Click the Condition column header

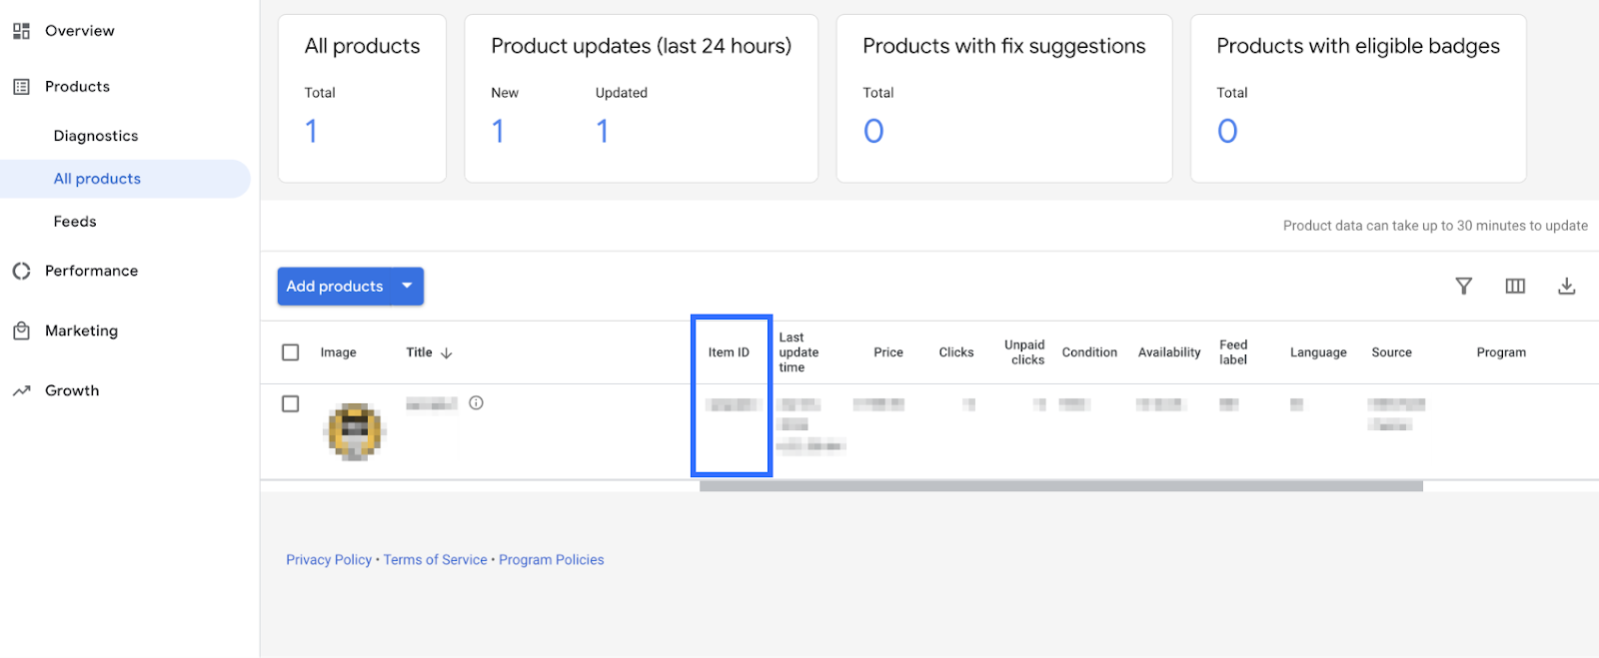(1089, 352)
